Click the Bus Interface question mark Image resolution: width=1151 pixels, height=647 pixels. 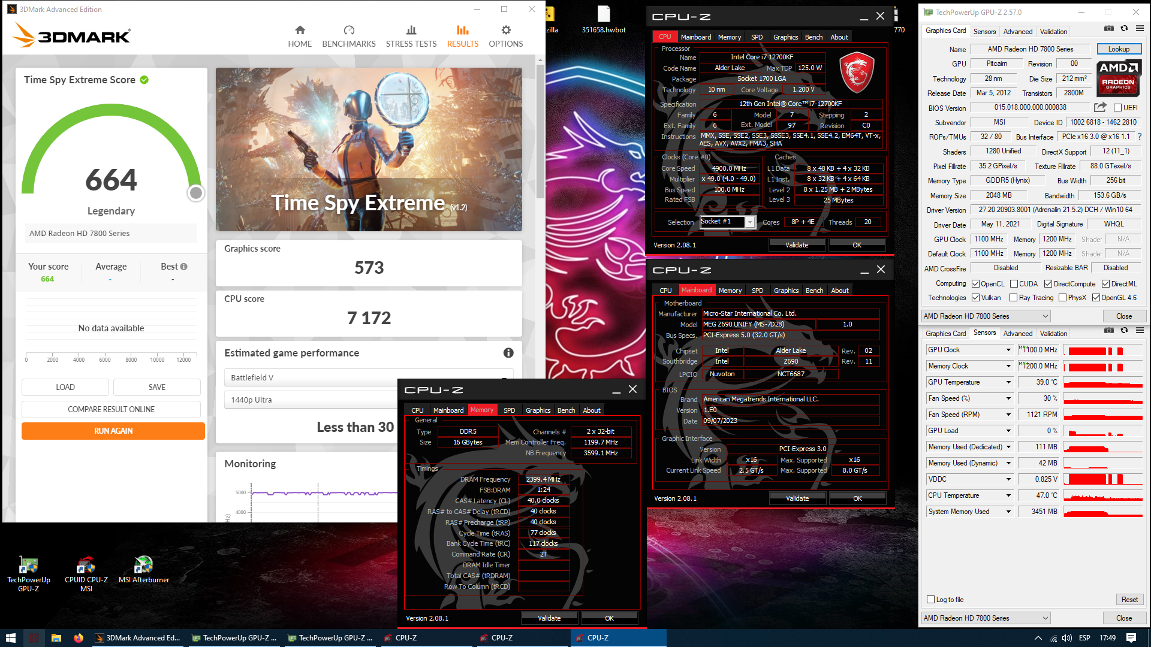click(x=1140, y=137)
